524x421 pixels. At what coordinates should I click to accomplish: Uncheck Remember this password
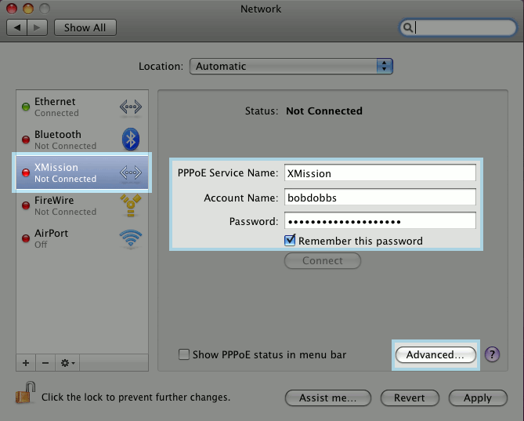pos(291,241)
